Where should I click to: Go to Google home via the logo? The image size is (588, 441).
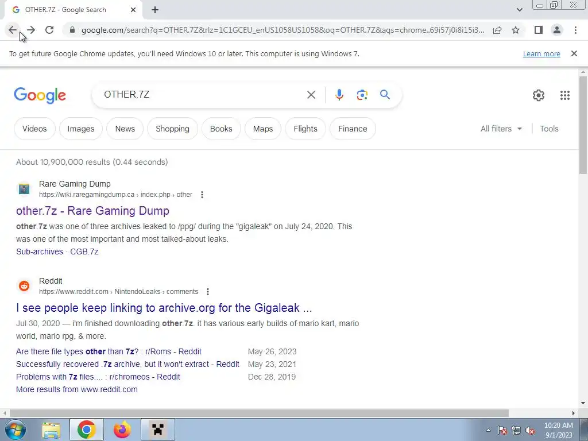click(40, 95)
